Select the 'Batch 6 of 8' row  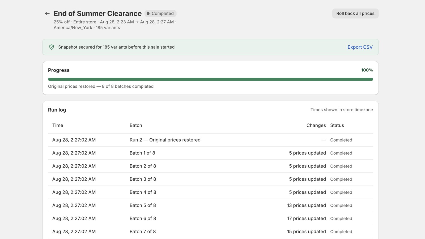[x=210, y=219]
